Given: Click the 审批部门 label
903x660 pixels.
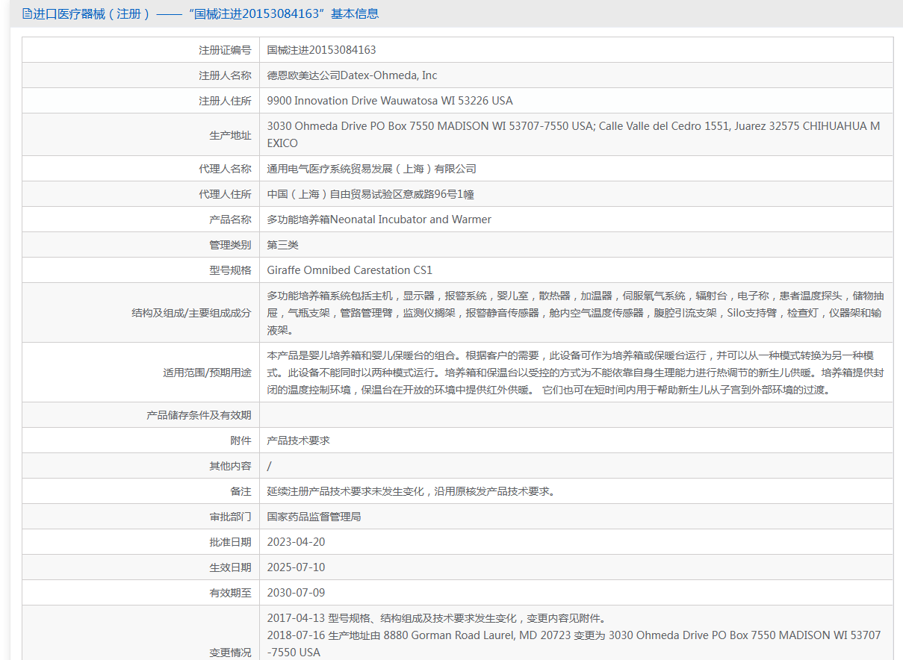Looking at the screenshot, I should click(x=230, y=517).
